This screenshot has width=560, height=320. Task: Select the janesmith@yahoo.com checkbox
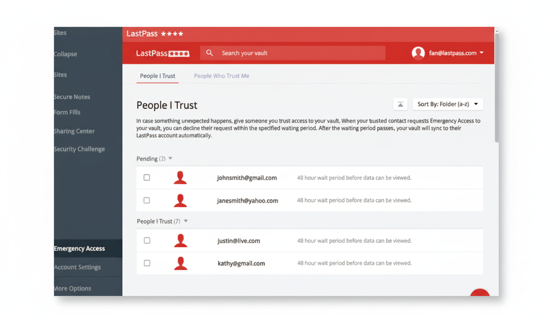point(147,200)
